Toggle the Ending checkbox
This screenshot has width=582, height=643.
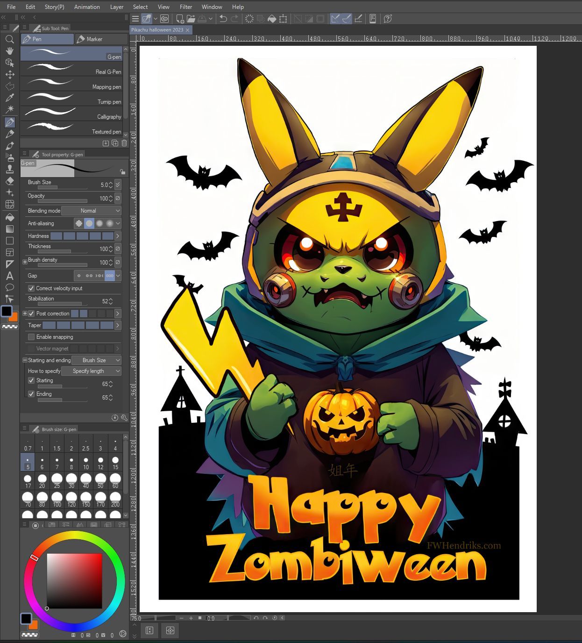[x=31, y=394]
